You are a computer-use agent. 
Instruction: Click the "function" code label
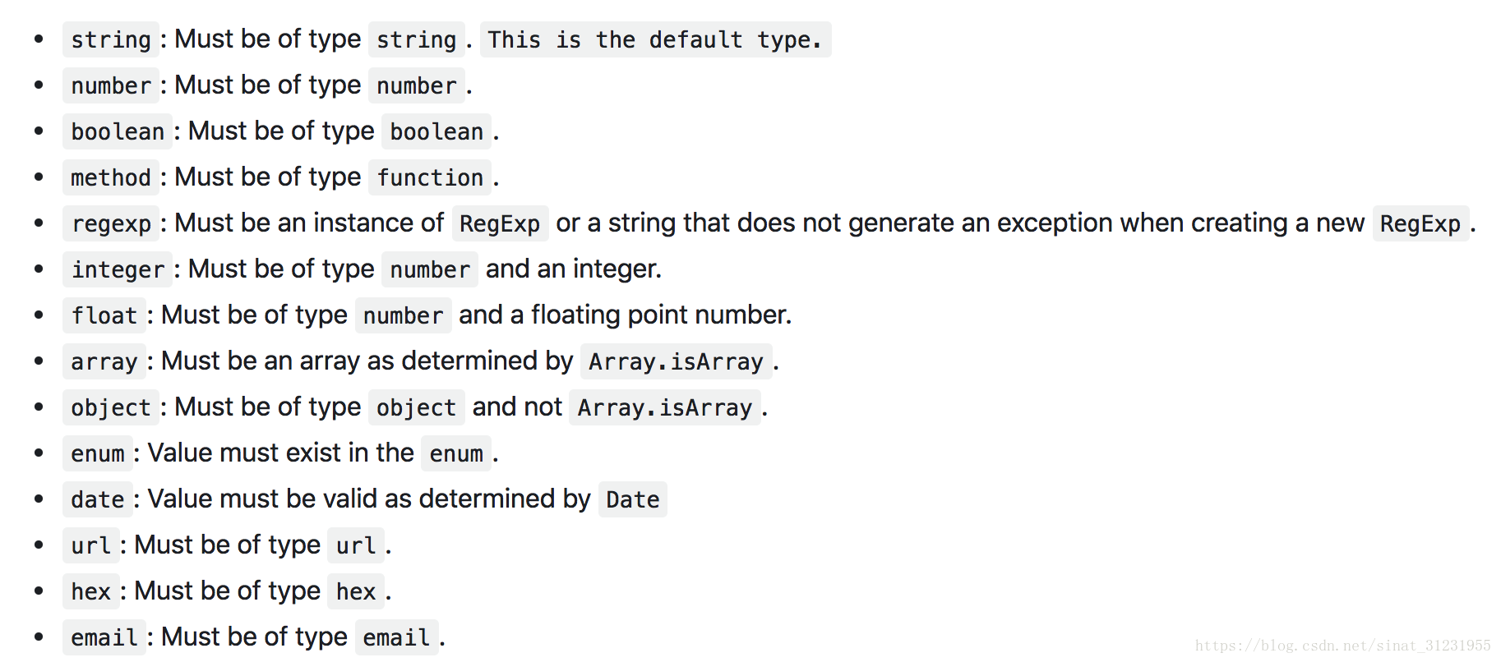430,177
